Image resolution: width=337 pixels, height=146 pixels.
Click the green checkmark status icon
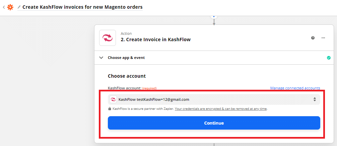point(329,58)
